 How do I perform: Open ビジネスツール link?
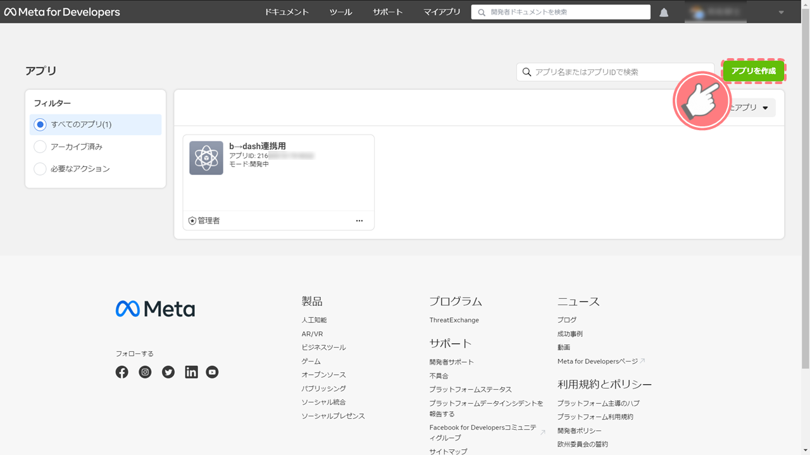tap(324, 348)
